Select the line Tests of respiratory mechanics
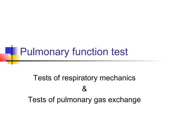This screenshot has width=169, height=127. [84, 78]
